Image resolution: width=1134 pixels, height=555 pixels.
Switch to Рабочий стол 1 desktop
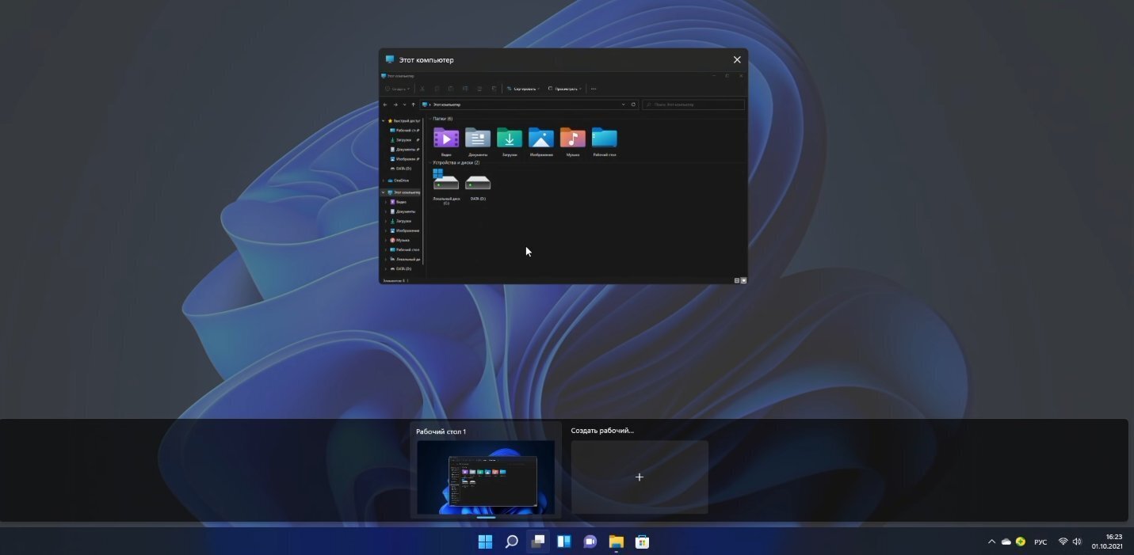[485, 477]
